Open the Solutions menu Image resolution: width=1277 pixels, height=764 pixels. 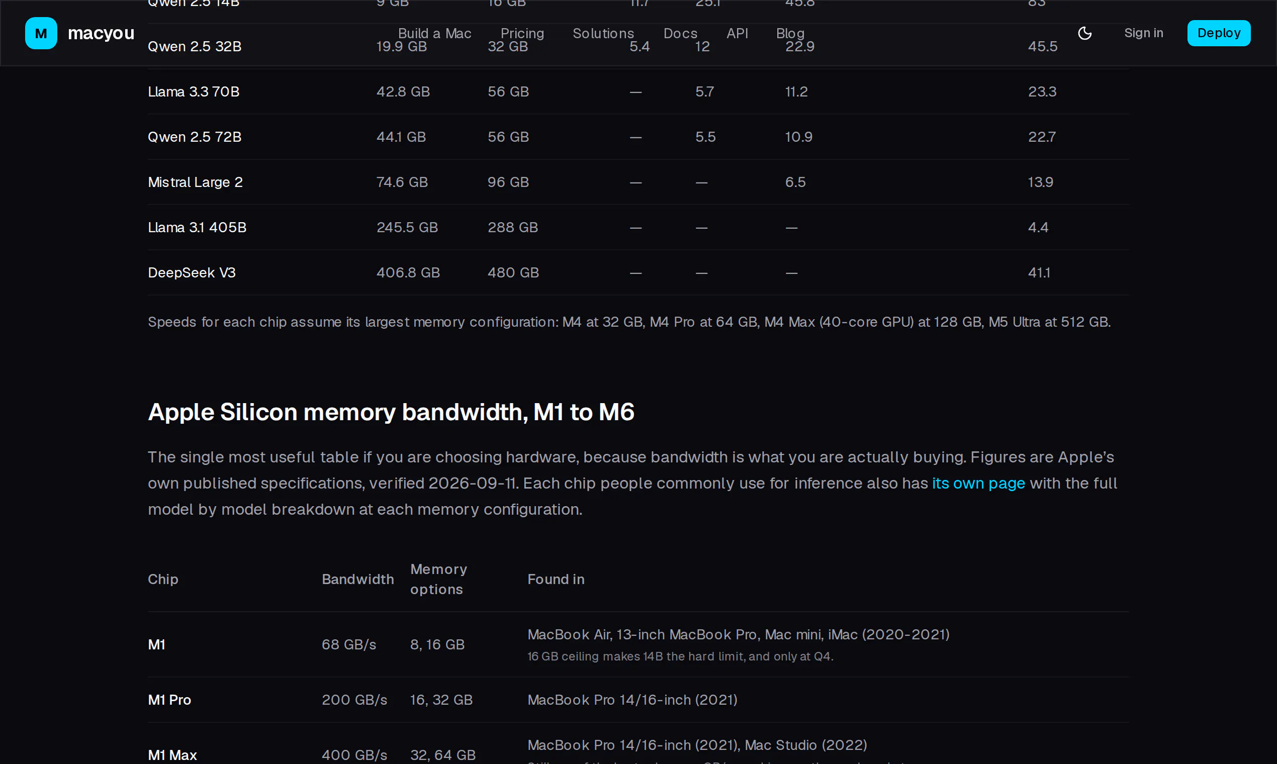[603, 34]
